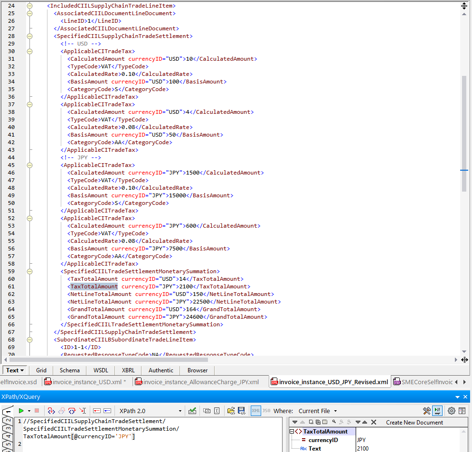
Task: Click the run to cursor icon
Action: click(x=83, y=411)
